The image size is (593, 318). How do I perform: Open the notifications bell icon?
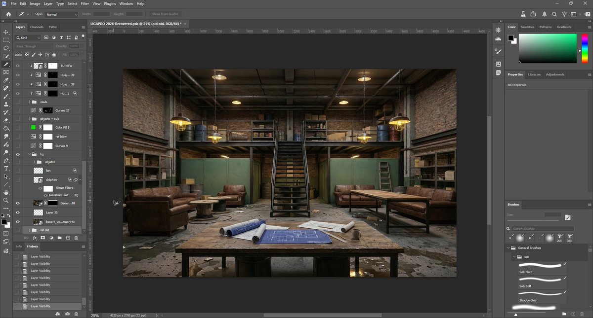[544, 14]
